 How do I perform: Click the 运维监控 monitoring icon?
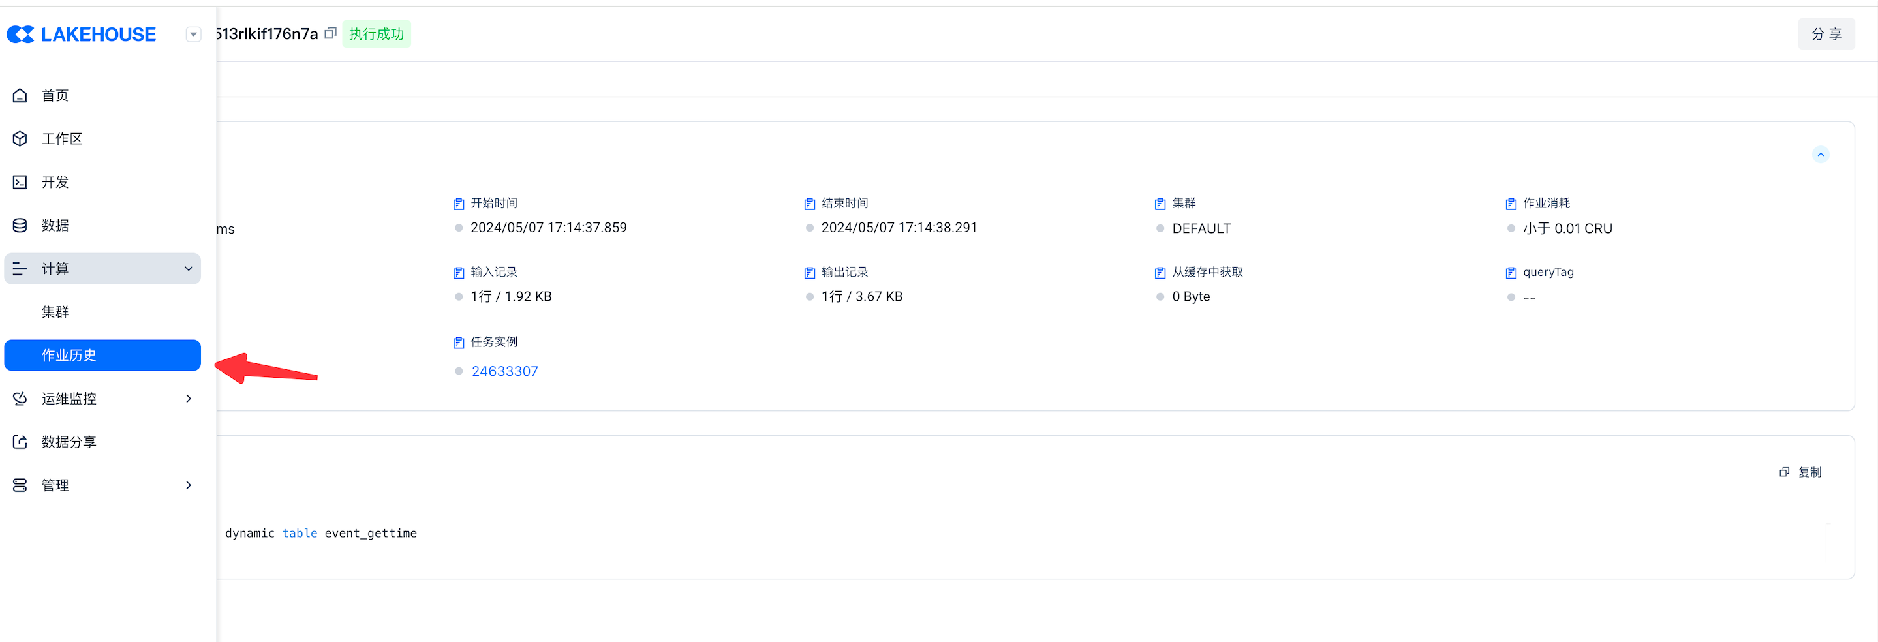tap(20, 399)
